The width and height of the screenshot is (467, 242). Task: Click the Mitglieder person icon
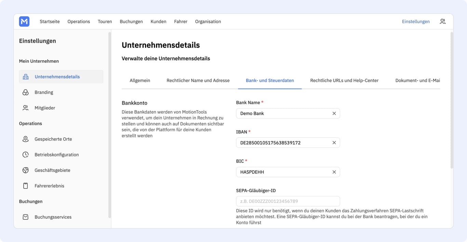point(26,108)
